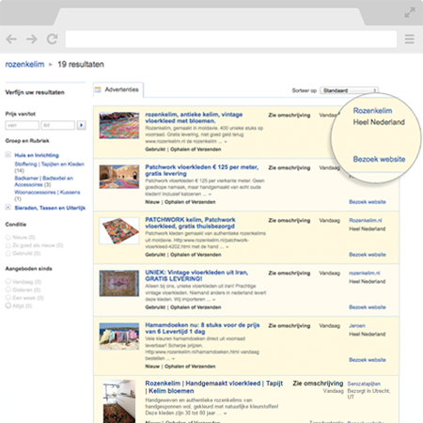Image resolution: width=423 pixels, height=423 pixels.
Task: Click the browser back arrow
Action: [11, 39]
